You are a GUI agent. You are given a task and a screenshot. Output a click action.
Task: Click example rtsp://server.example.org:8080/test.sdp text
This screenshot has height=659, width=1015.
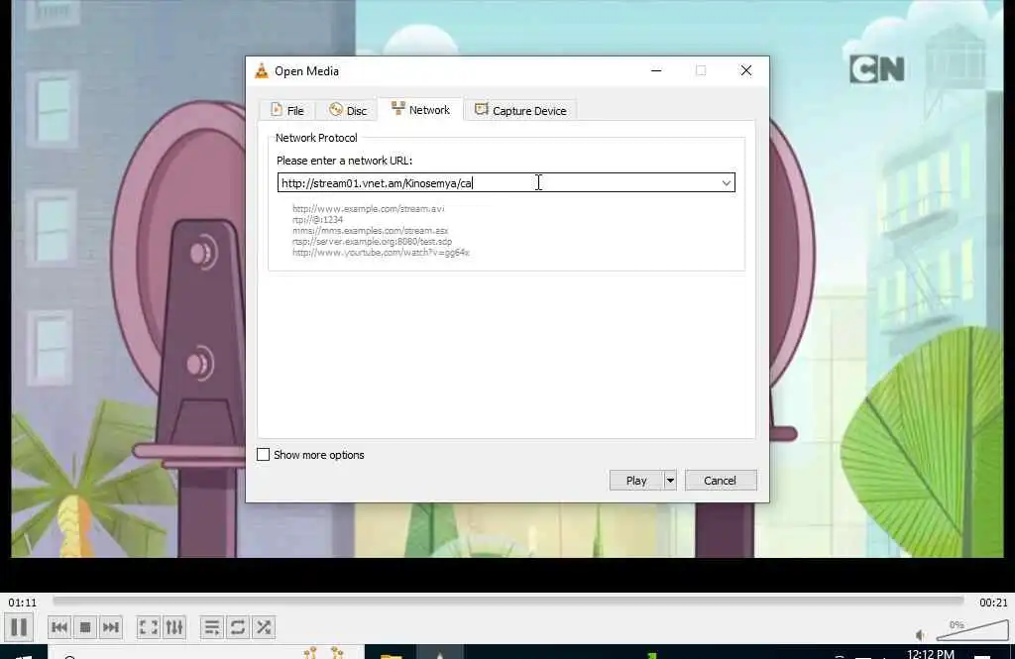[373, 242]
